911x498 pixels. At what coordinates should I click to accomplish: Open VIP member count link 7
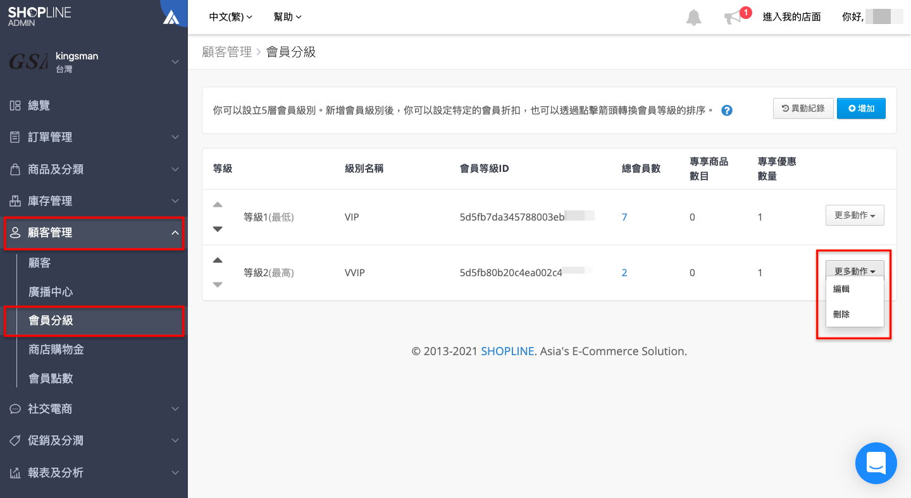[x=624, y=217]
